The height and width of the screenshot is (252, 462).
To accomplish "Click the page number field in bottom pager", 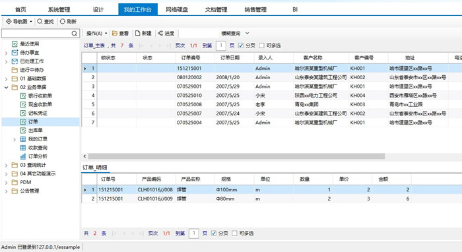I will 193,233.
